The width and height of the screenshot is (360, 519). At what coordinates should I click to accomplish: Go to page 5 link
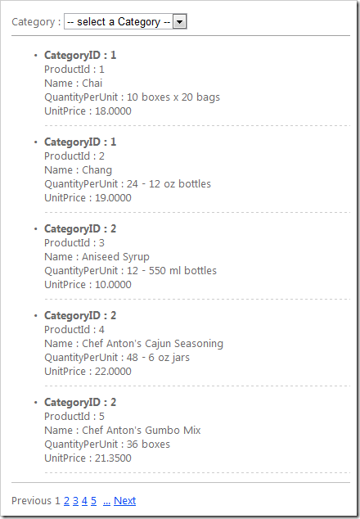(93, 500)
